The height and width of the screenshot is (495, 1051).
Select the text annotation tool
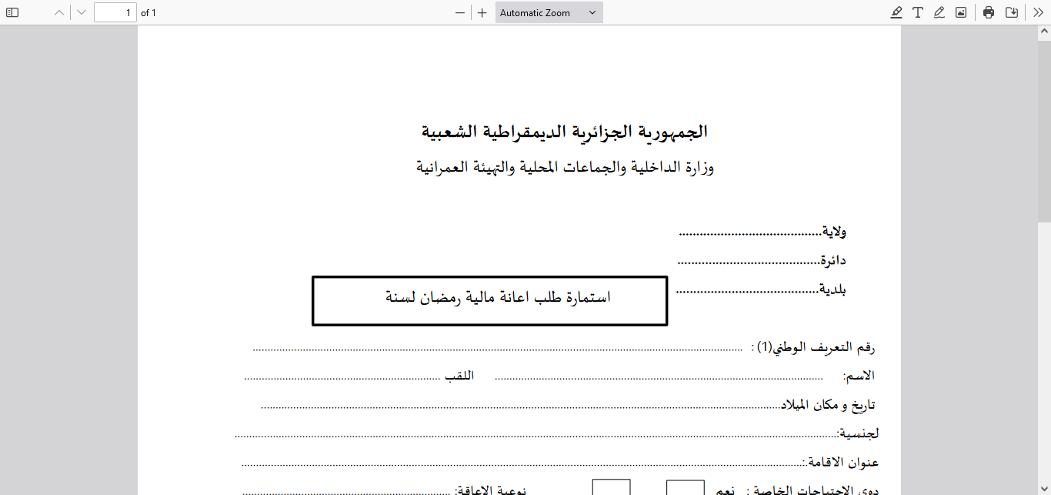pos(917,12)
